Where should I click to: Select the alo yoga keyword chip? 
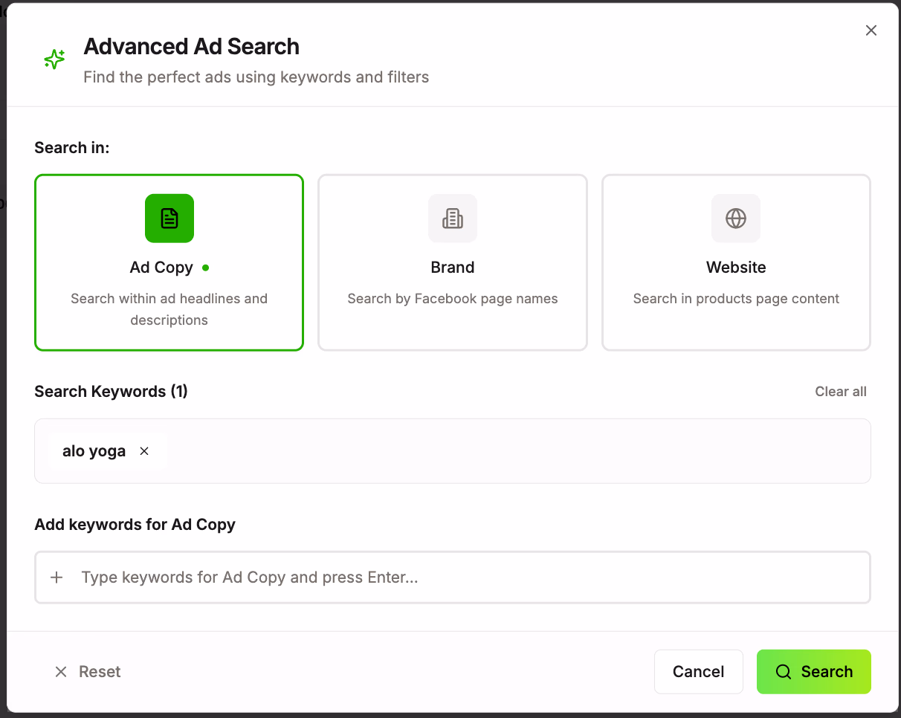(x=94, y=450)
